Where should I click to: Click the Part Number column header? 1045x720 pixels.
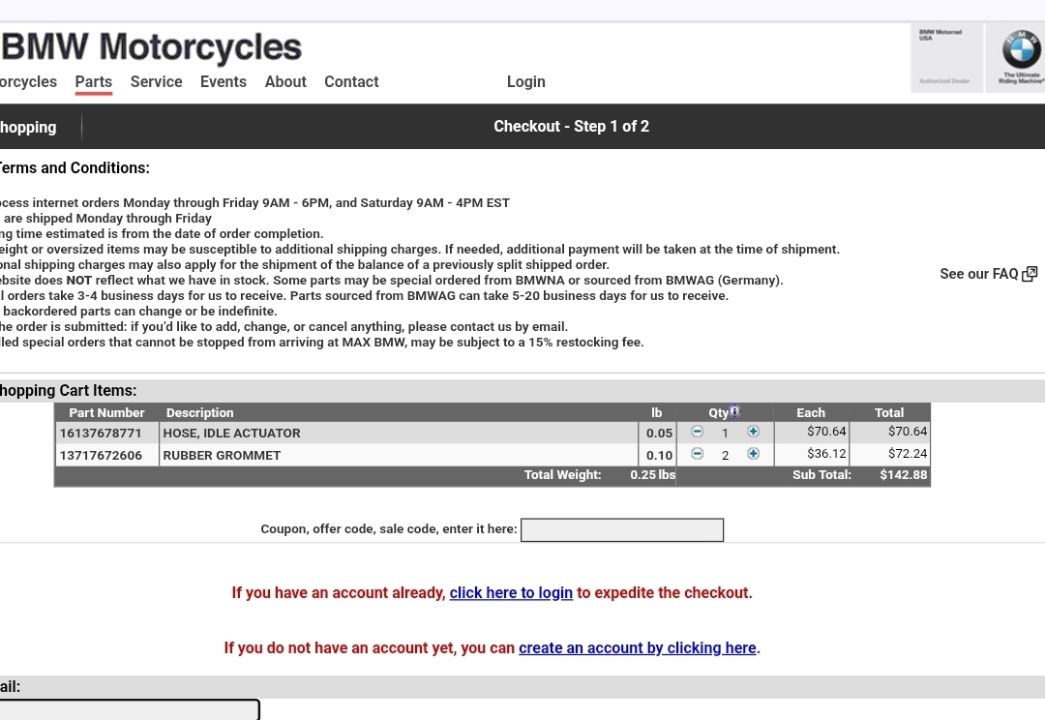click(106, 412)
